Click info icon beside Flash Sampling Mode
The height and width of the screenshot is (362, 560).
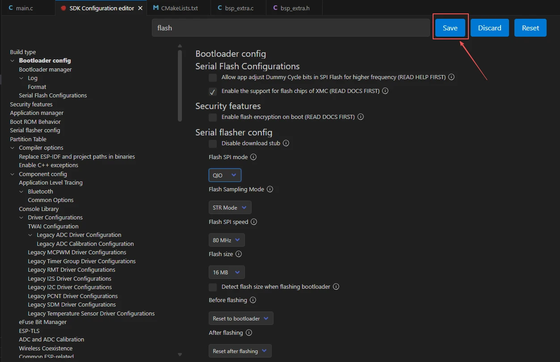coord(269,189)
